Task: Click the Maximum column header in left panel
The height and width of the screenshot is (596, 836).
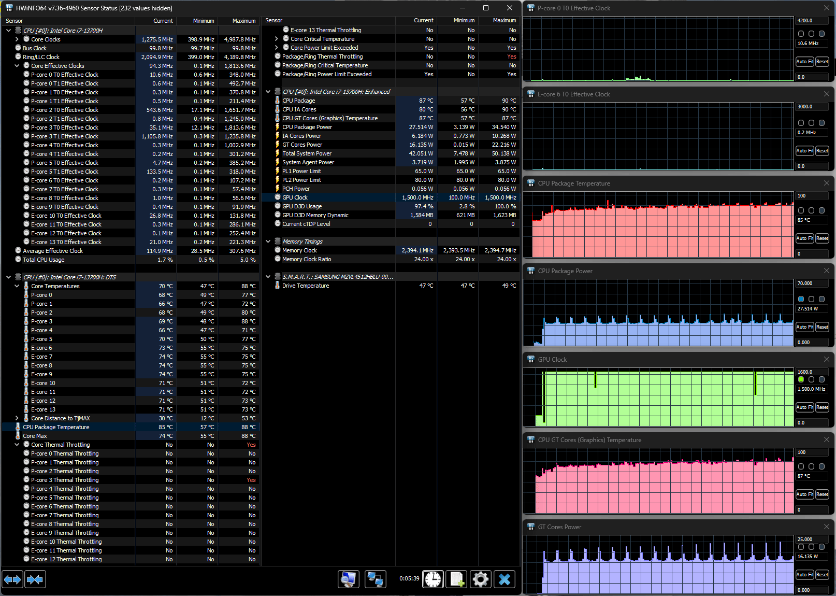Action: 243,21
